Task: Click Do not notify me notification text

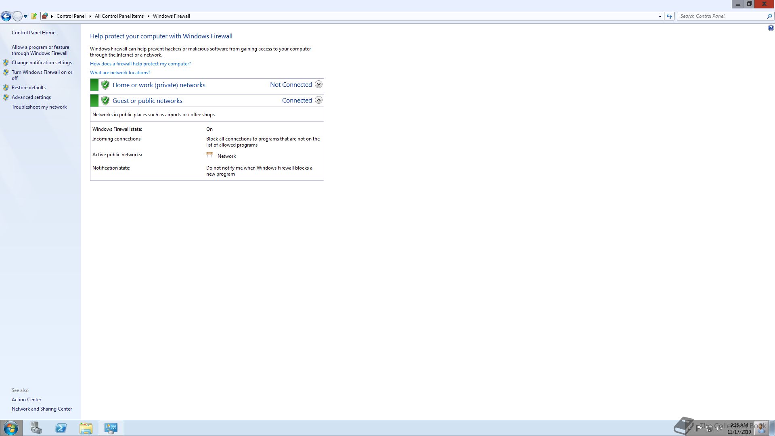Action: [259, 171]
